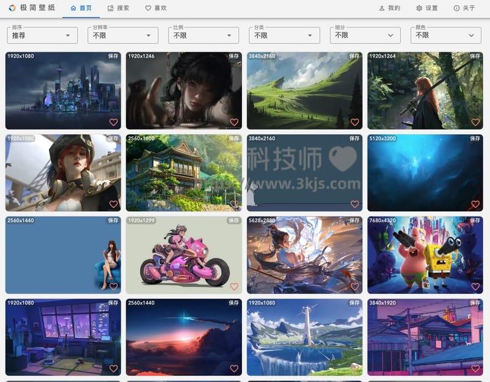Expand the 分辨率 dropdown

pyautogui.click(x=123, y=36)
